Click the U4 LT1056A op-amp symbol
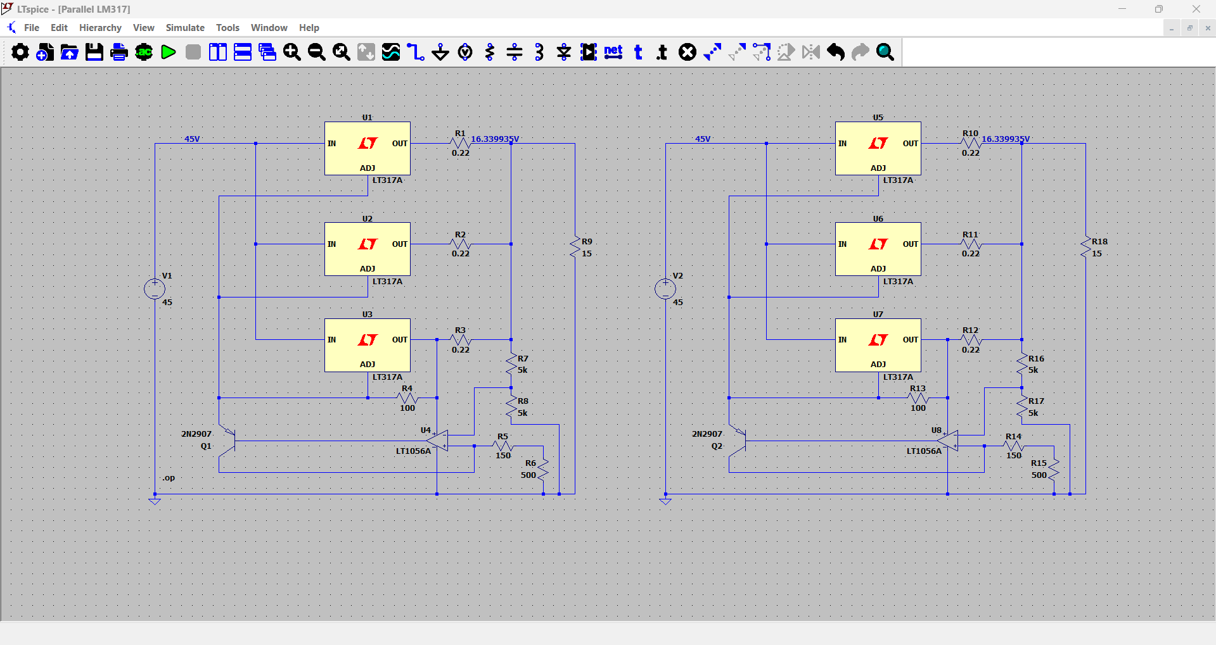This screenshot has width=1216, height=645. pyautogui.click(x=438, y=441)
